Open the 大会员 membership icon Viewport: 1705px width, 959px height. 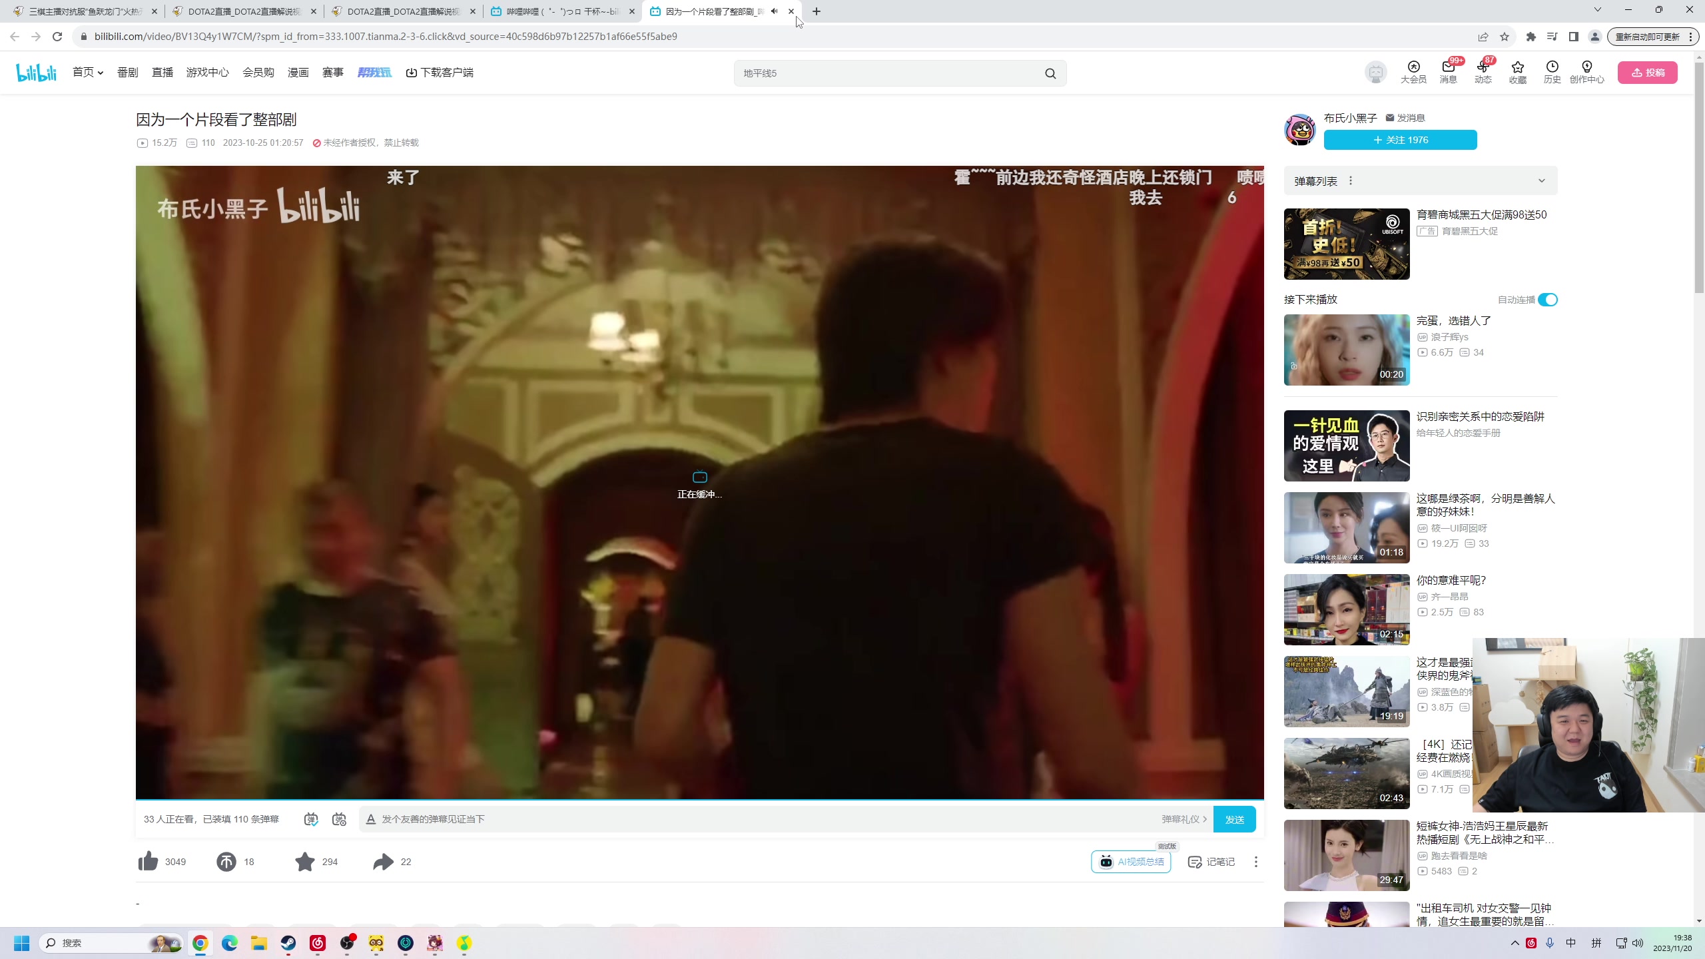1413,72
